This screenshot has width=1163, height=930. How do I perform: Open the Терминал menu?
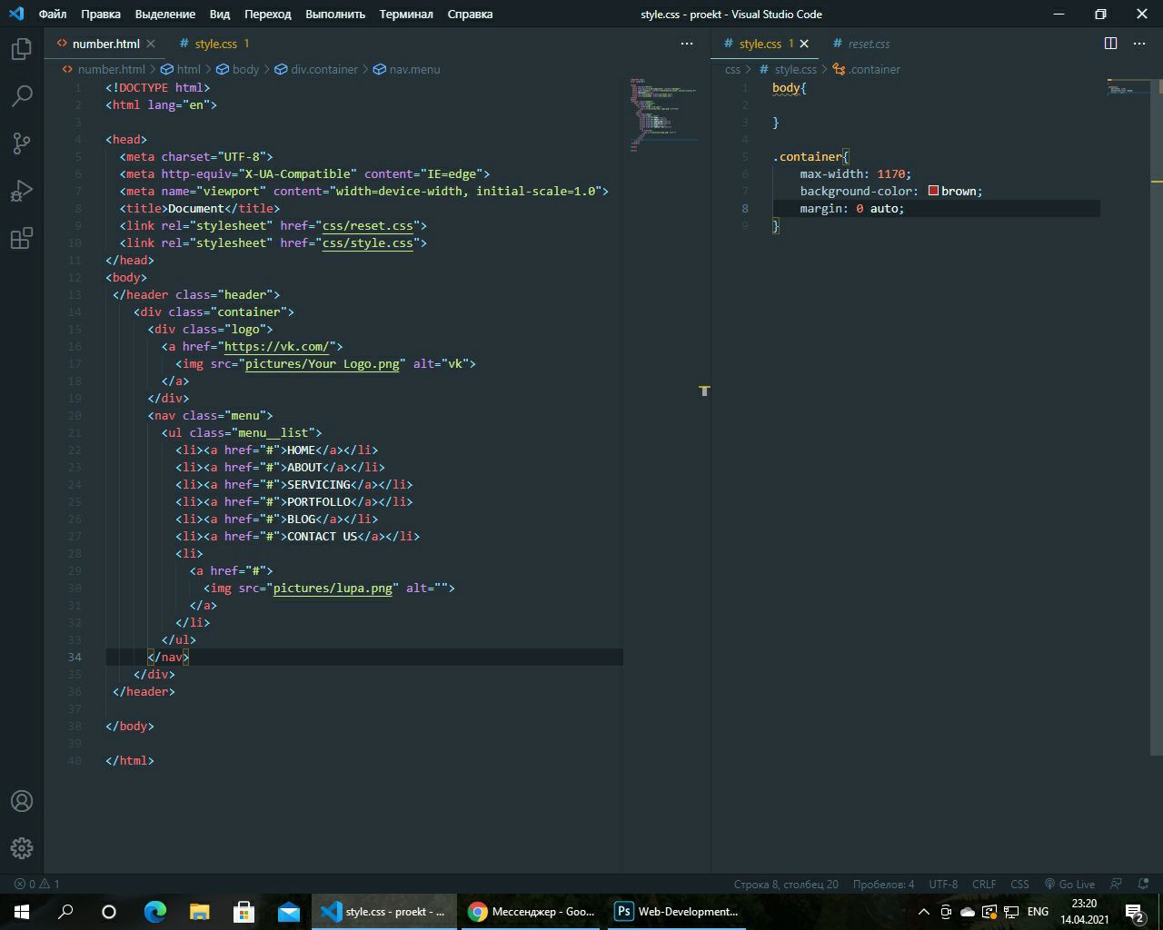click(405, 14)
